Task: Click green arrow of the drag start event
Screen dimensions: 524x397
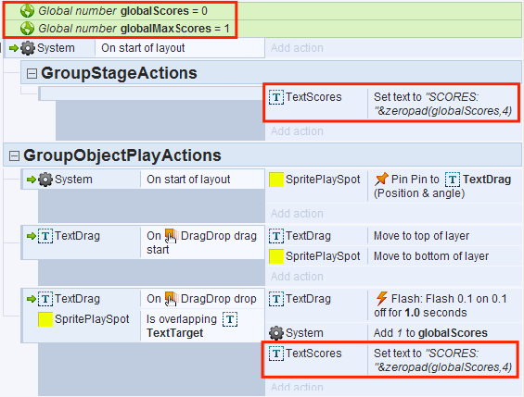Action: (x=32, y=236)
